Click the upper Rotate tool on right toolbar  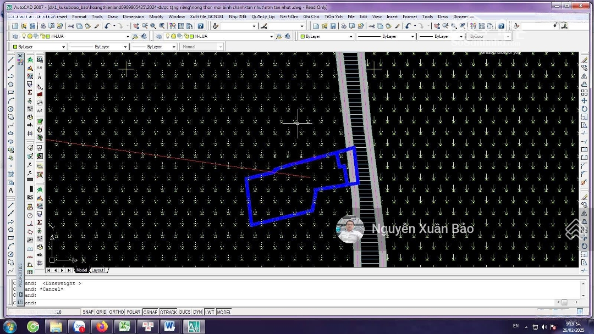(x=585, y=109)
